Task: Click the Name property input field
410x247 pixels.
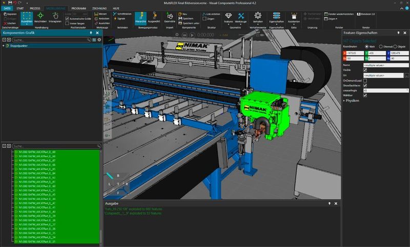Action: (386, 65)
